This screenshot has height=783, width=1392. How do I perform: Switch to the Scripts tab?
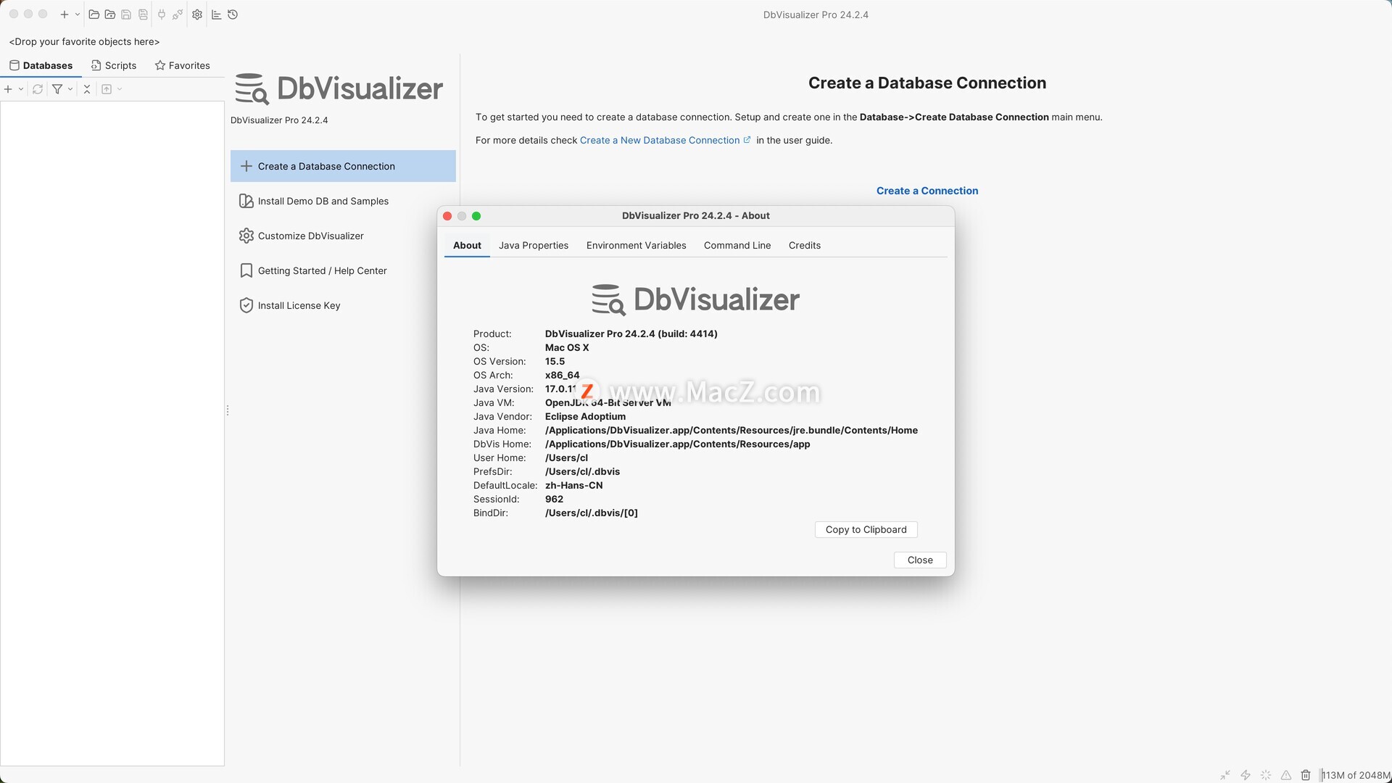point(114,65)
